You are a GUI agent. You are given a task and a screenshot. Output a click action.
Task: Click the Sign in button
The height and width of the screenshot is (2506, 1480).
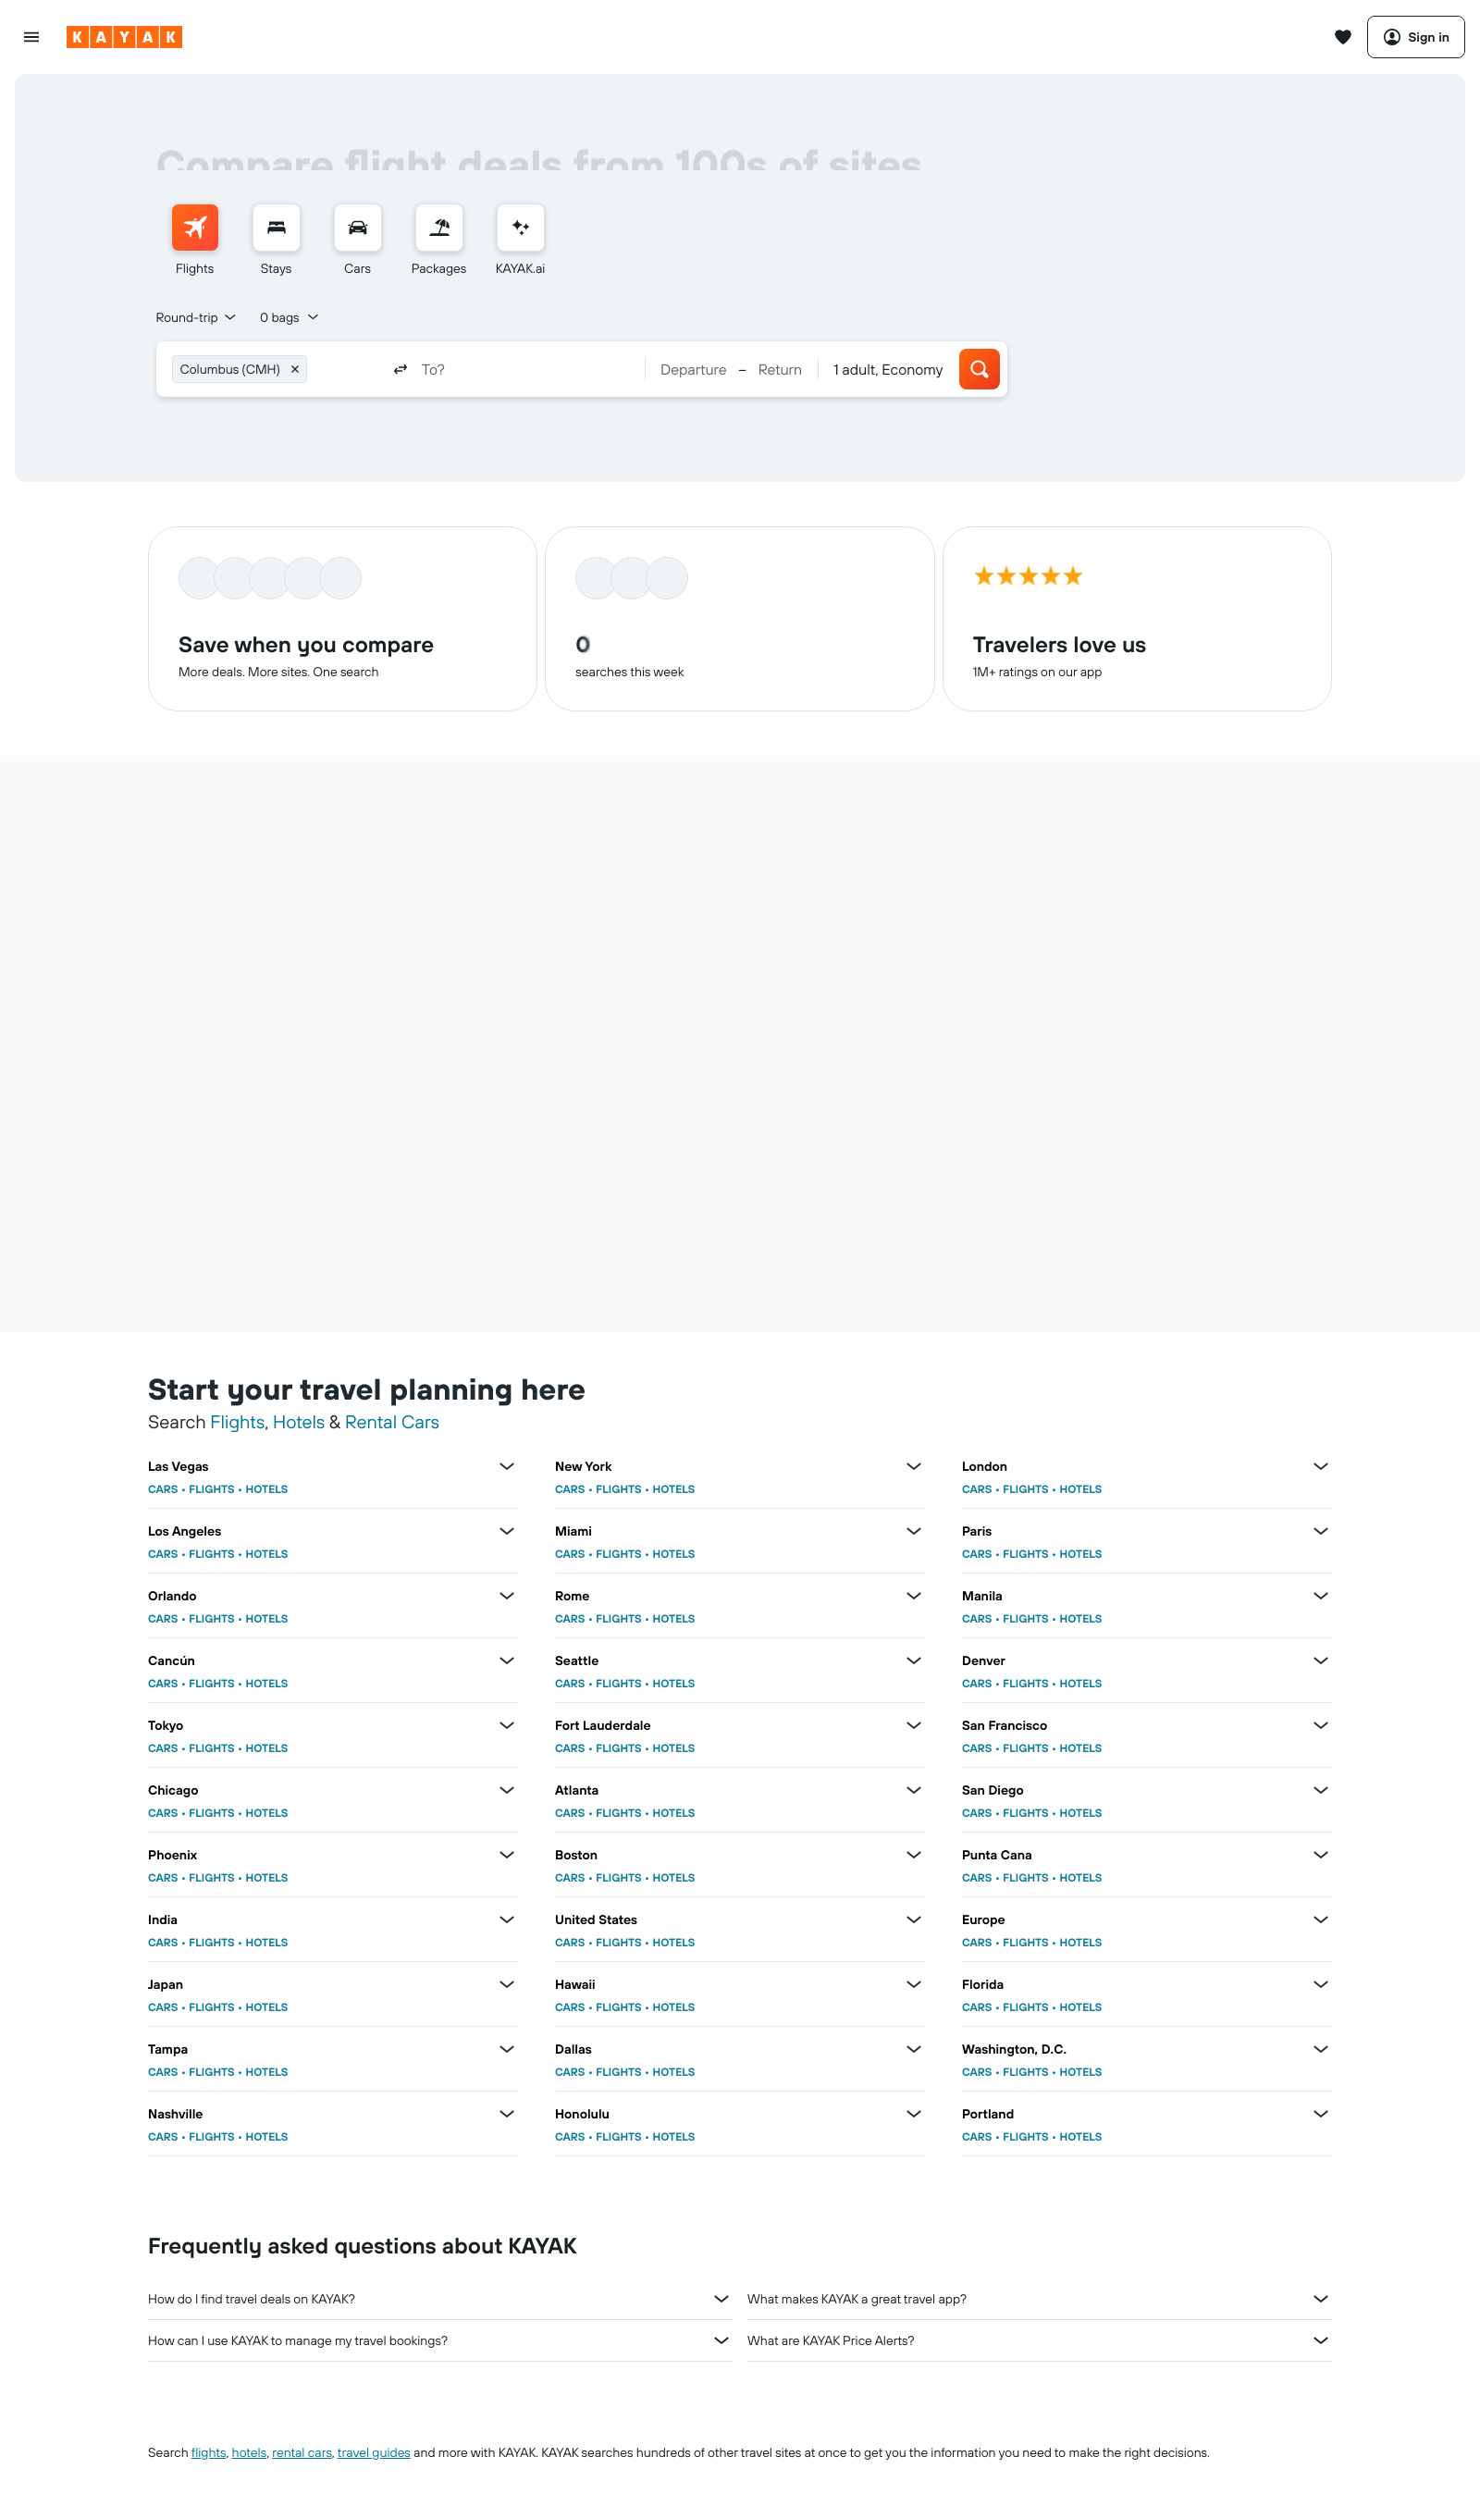coord(1415,37)
